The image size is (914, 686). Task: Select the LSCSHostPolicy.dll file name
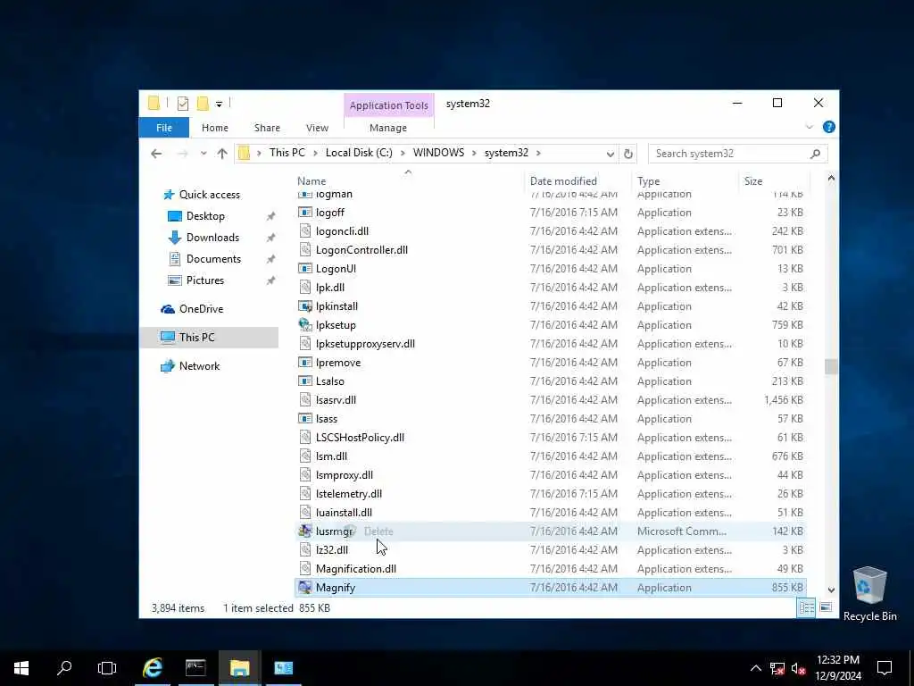[x=360, y=438]
